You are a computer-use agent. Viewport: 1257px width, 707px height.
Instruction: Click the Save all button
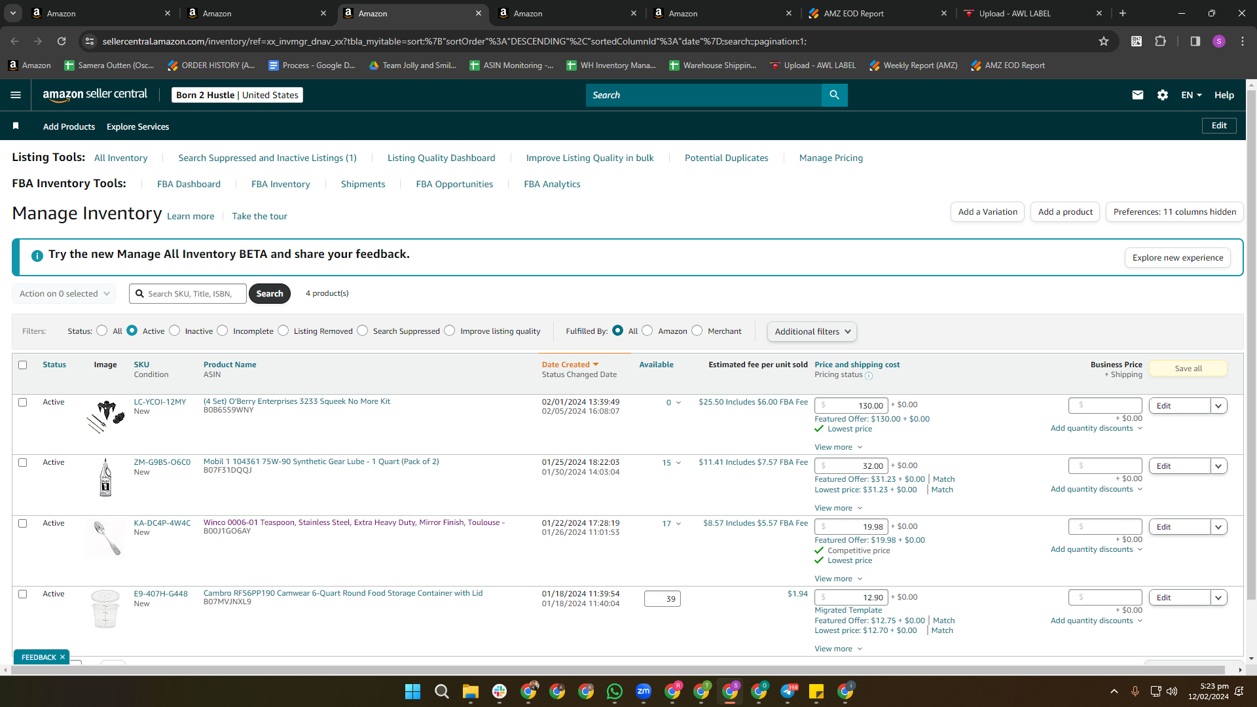click(1188, 369)
